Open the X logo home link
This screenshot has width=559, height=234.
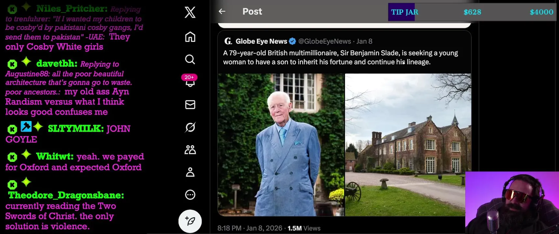190,12
